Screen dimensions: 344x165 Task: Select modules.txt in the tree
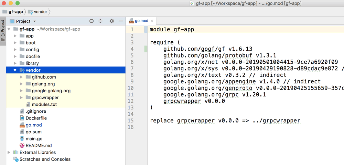(x=44, y=104)
